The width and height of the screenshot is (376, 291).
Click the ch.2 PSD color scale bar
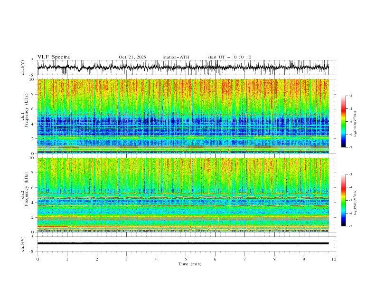click(343, 200)
